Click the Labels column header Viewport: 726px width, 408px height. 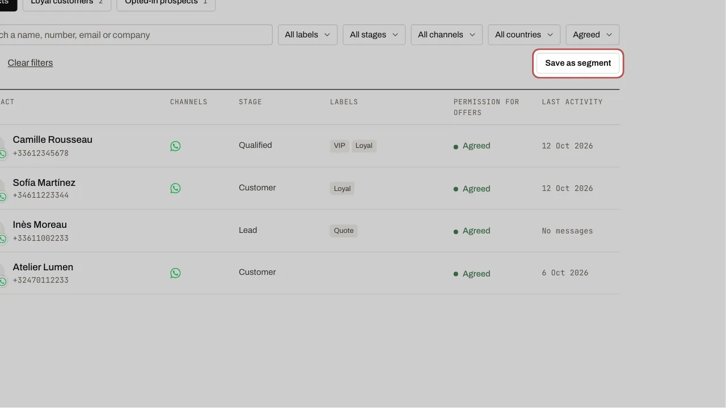pyautogui.click(x=344, y=102)
